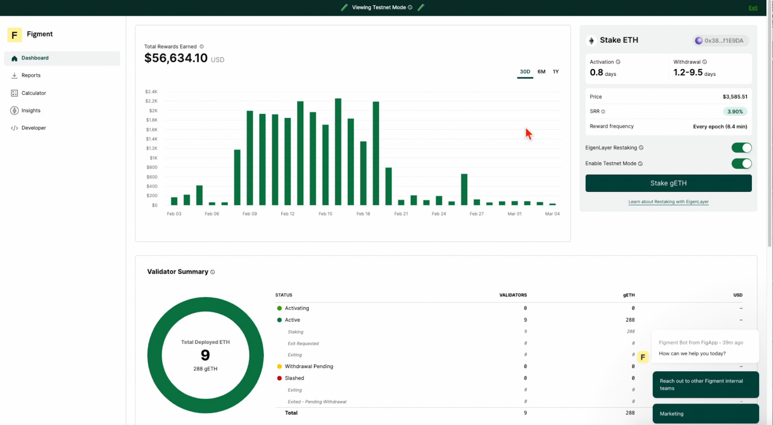Open Learn about Restaking with EigenLayer link
This screenshot has height=425, width=773.
tap(668, 202)
